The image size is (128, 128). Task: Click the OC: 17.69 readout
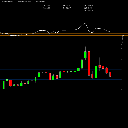tap(88, 6)
